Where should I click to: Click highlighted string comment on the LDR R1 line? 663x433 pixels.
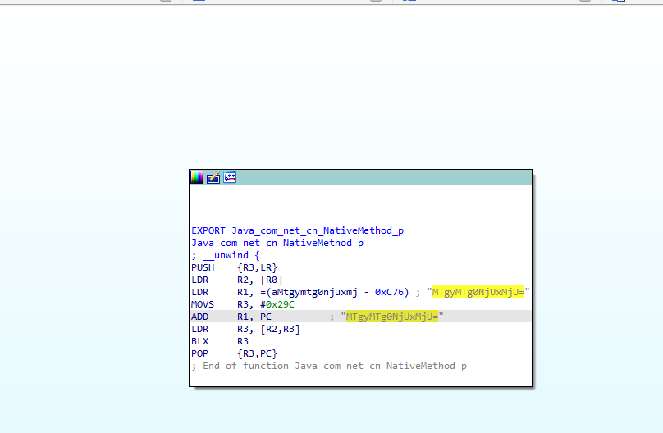[x=478, y=292]
